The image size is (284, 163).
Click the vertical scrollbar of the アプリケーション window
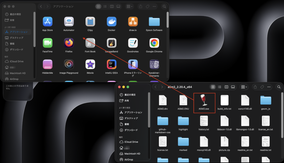[168, 19]
